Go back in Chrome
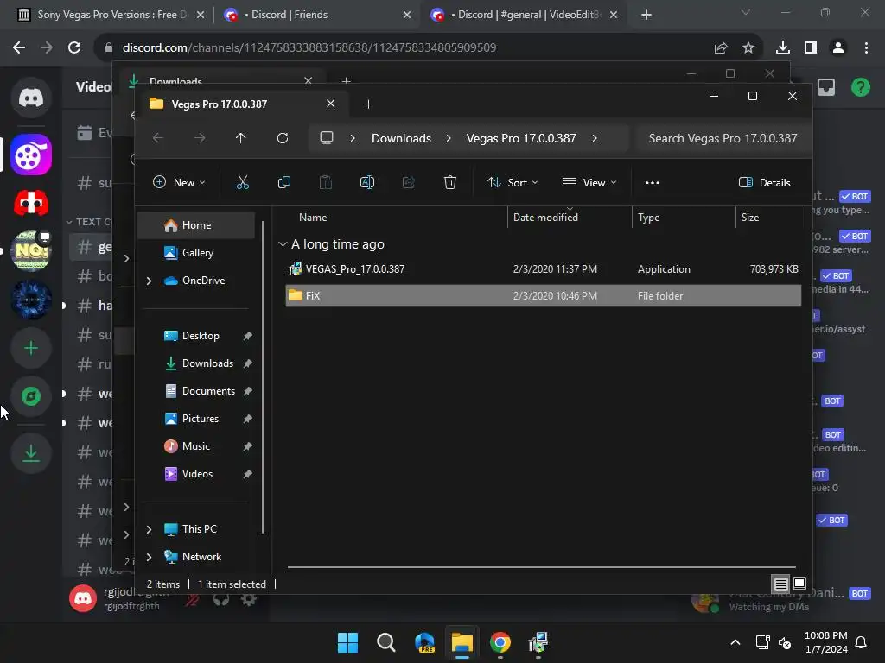885x663 pixels. [19, 47]
